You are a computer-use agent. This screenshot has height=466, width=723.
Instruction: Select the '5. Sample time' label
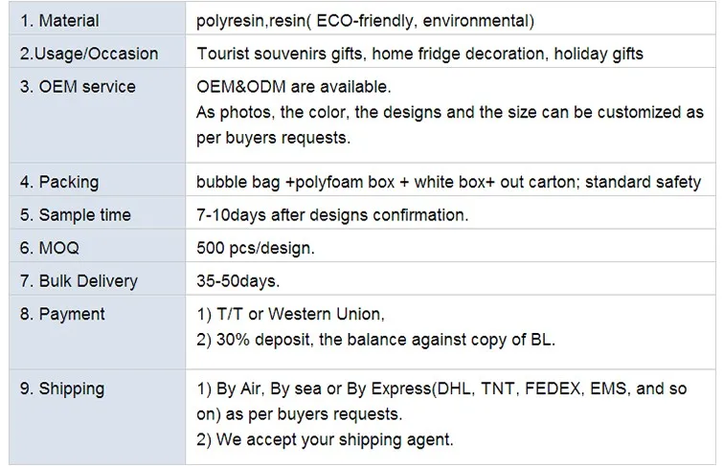click(76, 215)
